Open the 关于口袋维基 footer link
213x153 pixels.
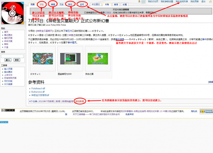[x=96, y=114]
